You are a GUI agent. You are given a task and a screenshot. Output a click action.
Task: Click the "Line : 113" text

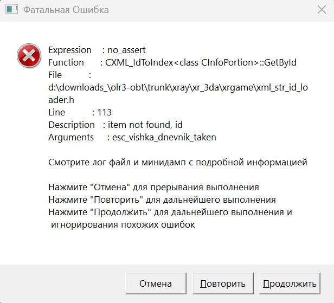pos(80,112)
